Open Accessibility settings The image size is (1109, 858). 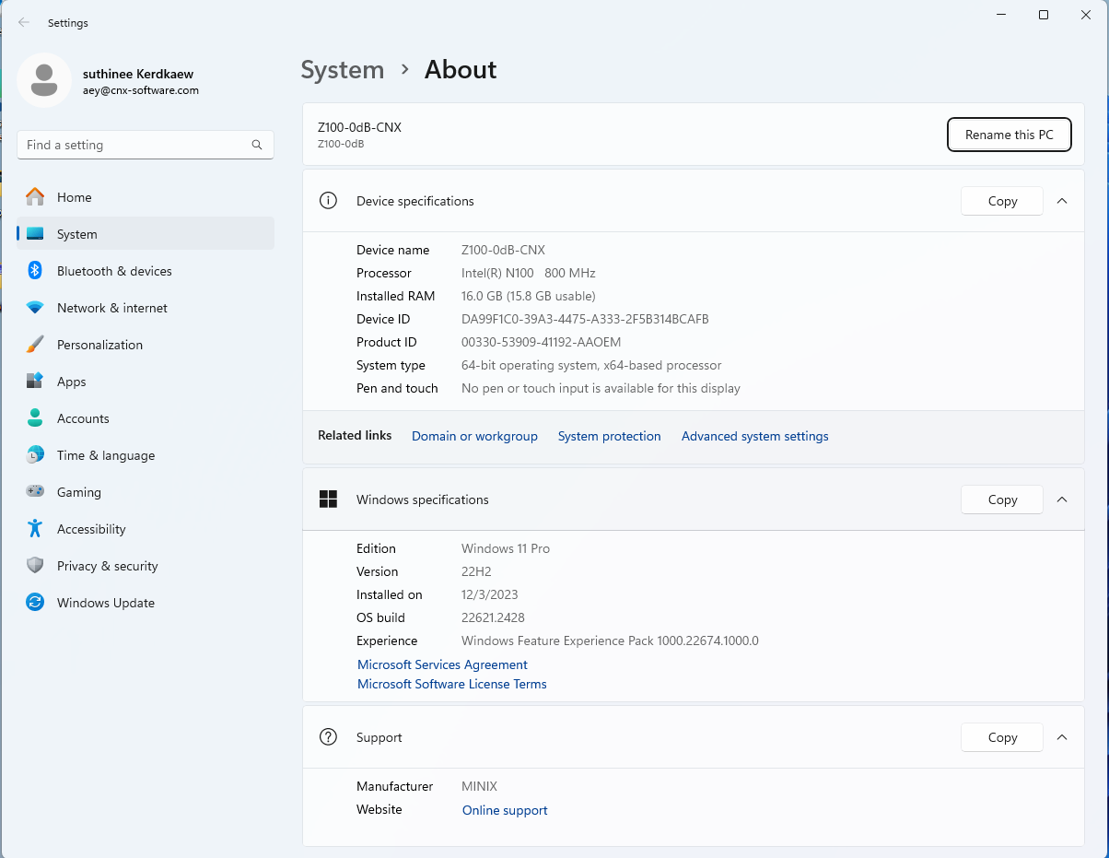(146, 529)
